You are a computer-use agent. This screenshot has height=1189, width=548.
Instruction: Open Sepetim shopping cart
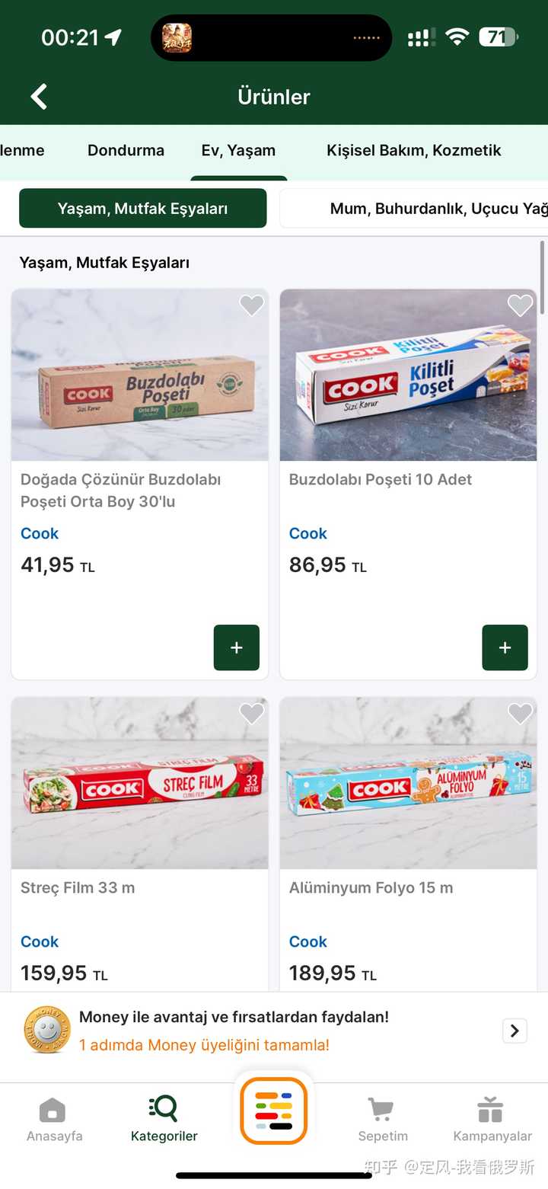(x=382, y=1111)
